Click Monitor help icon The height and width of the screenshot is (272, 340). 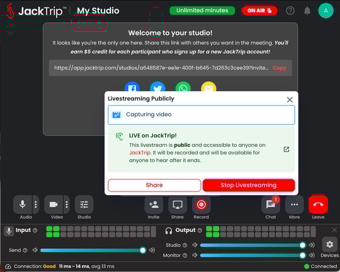click(185, 256)
